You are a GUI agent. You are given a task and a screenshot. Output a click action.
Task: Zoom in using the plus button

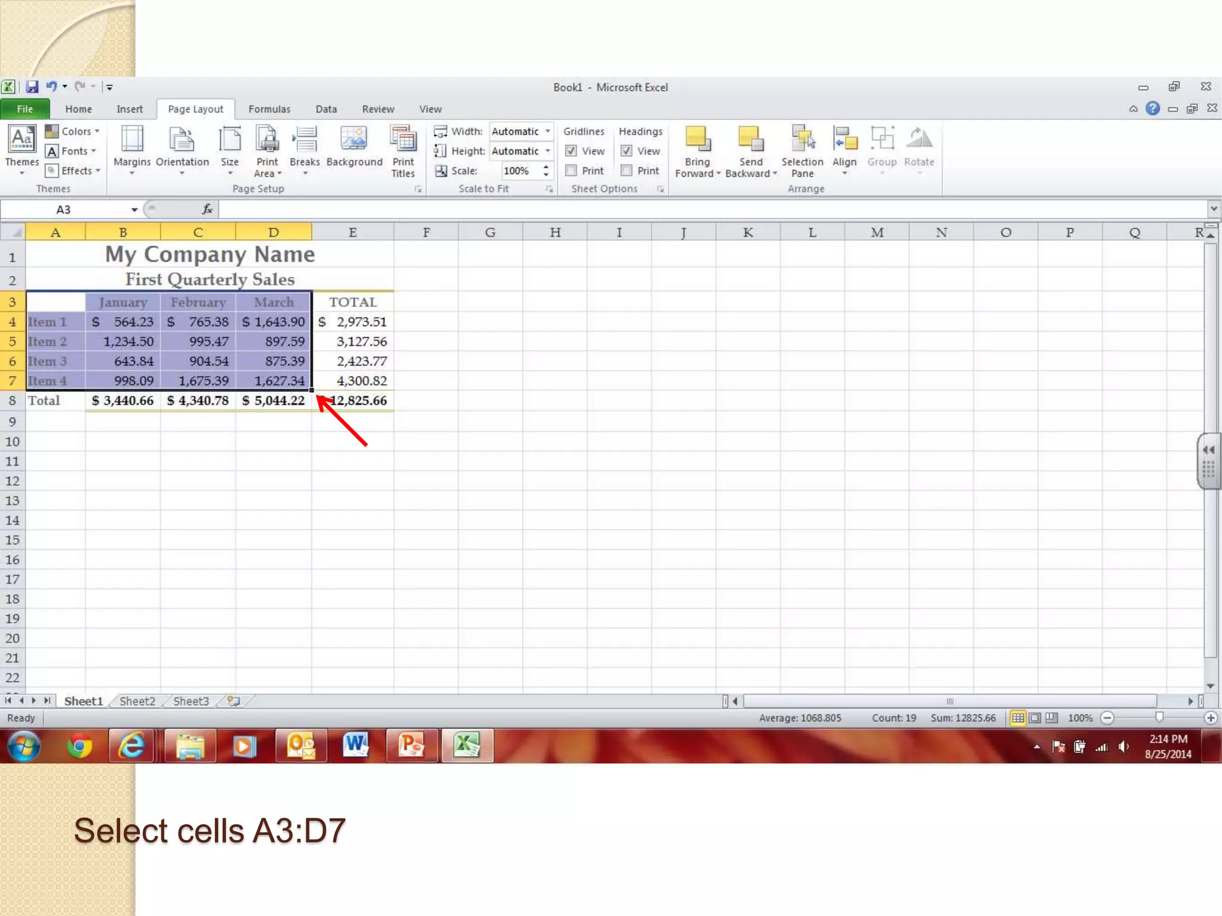pyautogui.click(x=1211, y=718)
